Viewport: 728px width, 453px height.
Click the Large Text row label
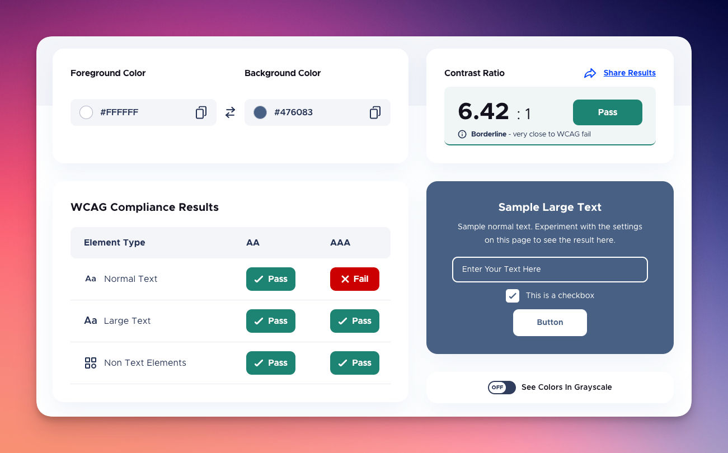(x=128, y=321)
